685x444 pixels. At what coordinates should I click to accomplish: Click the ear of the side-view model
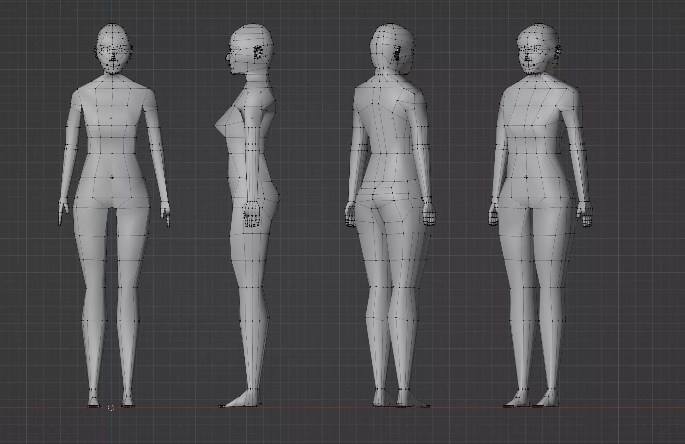(258, 52)
